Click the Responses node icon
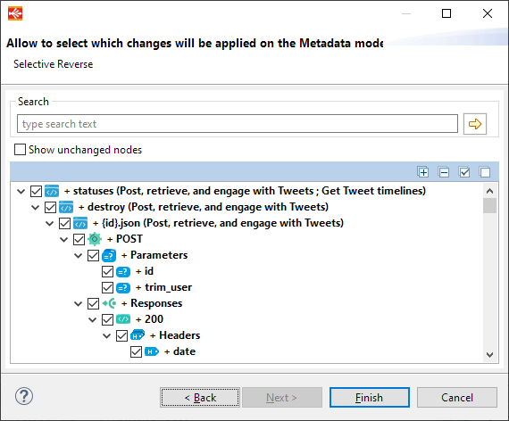Viewport: 509px width, 421px height. tap(109, 303)
